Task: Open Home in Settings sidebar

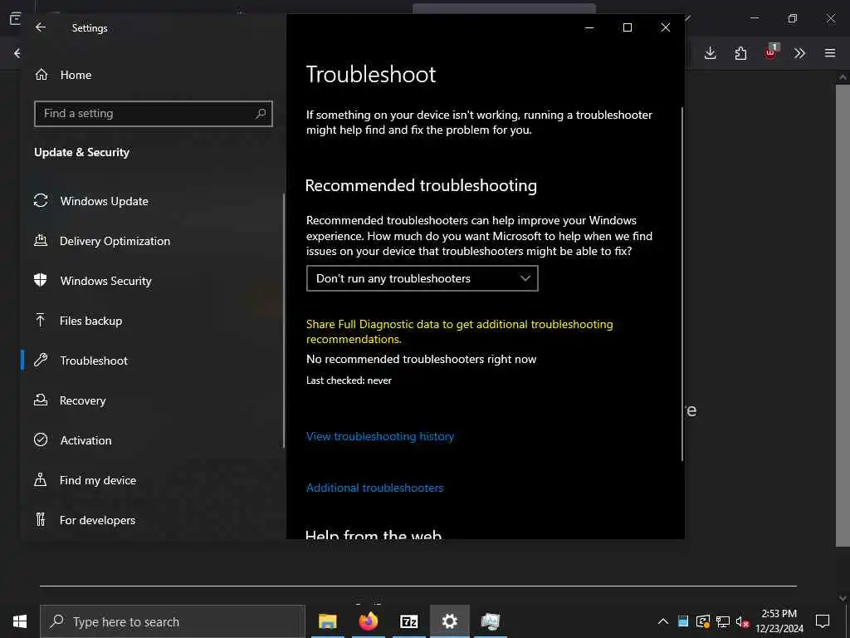Action: (x=76, y=75)
